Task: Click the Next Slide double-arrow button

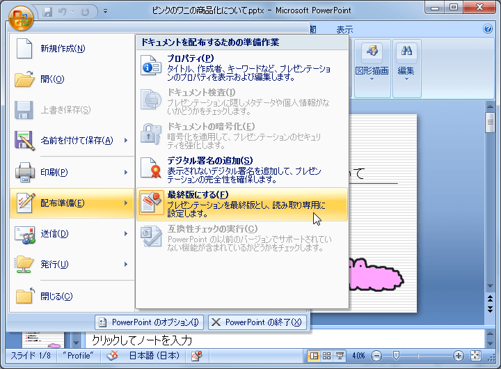Action: (x=490, y=309)
